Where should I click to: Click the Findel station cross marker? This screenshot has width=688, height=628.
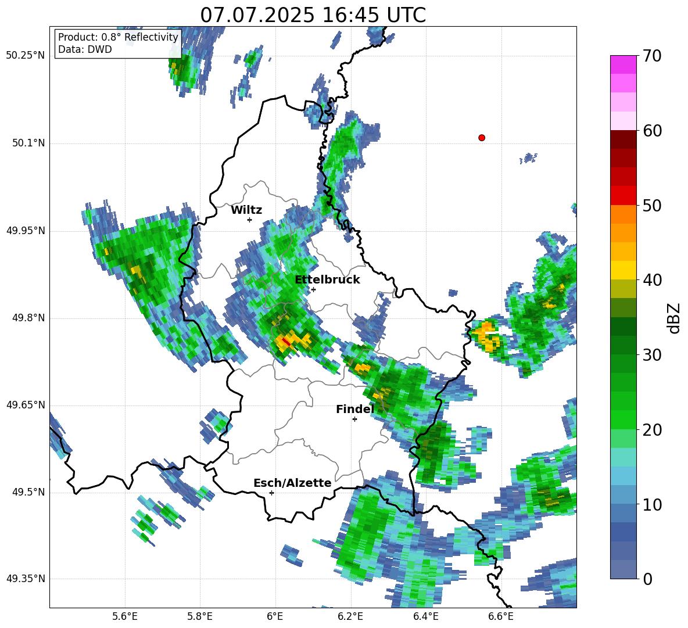[x=354, y=419]
